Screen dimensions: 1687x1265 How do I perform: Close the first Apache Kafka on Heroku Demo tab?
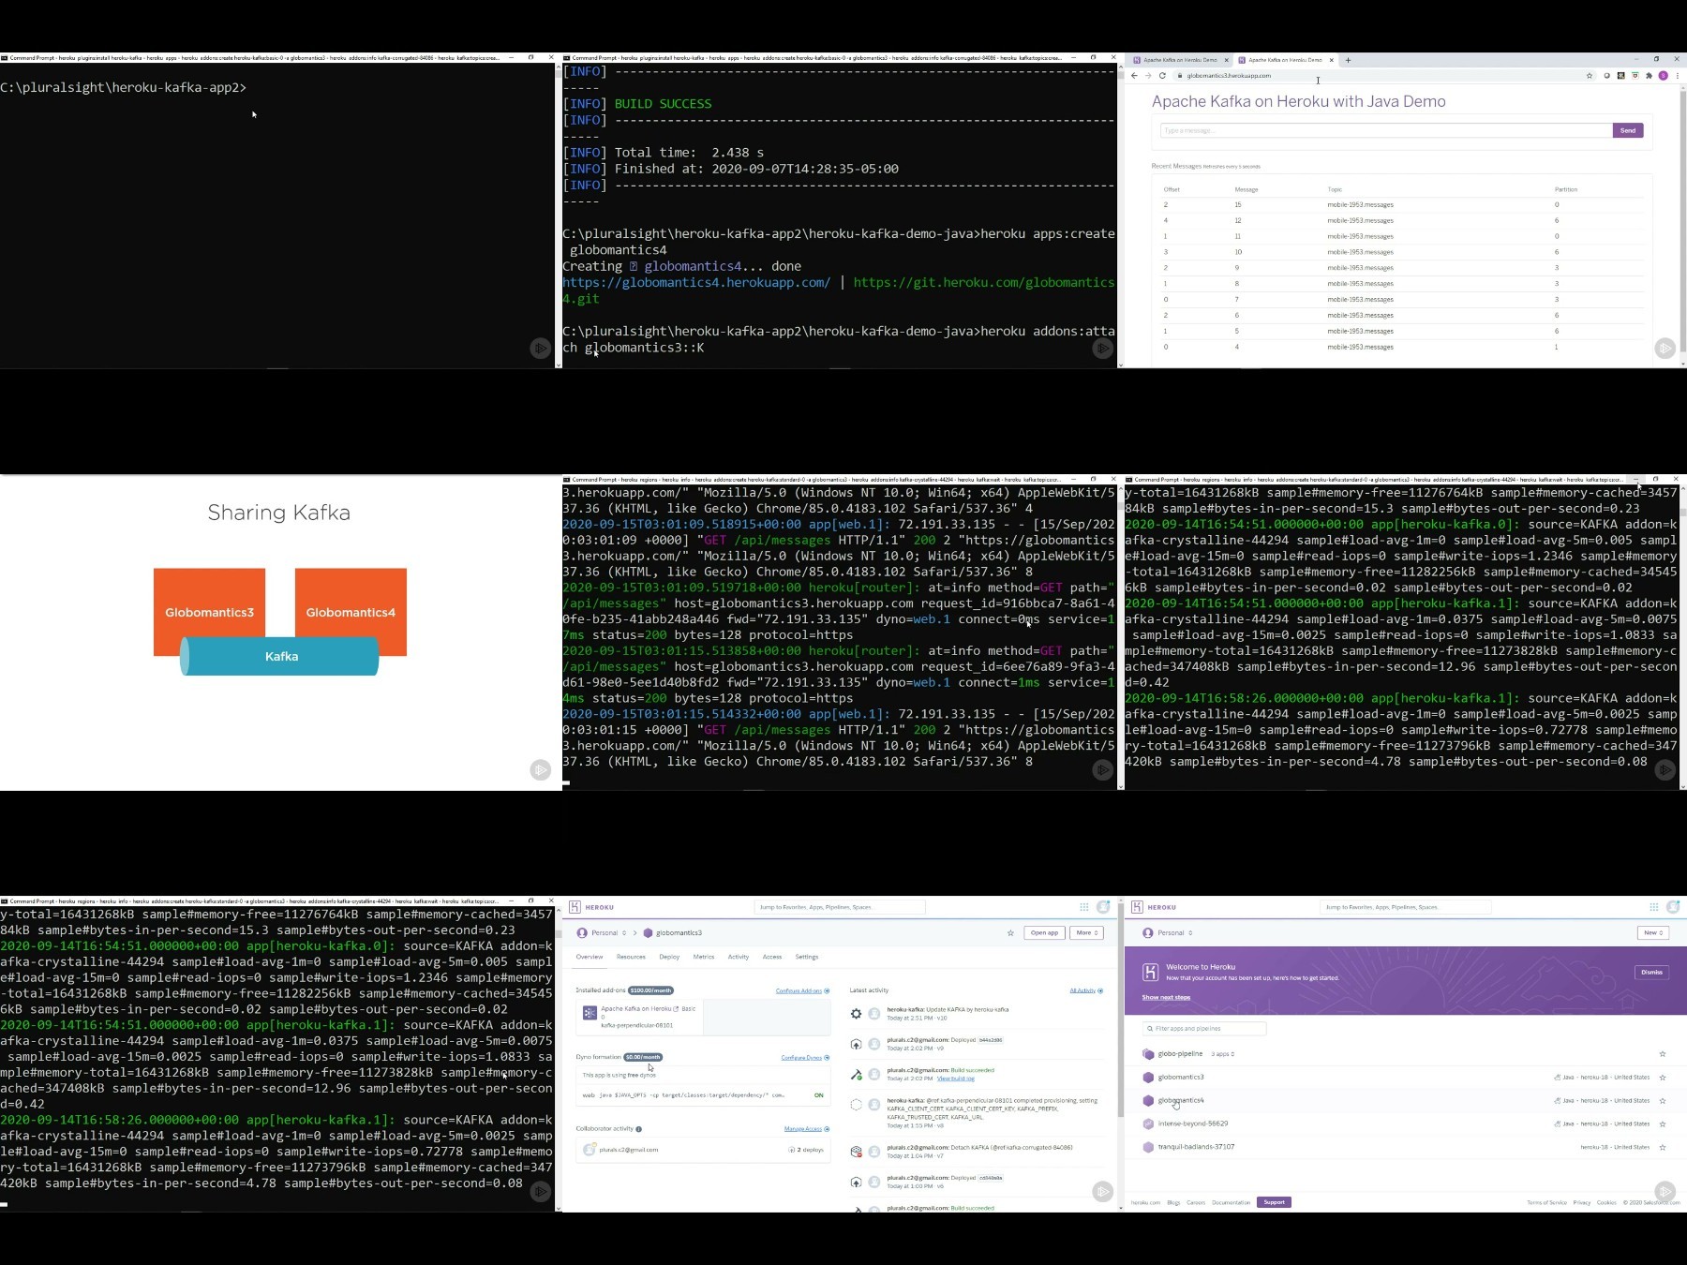point(1226,60)
